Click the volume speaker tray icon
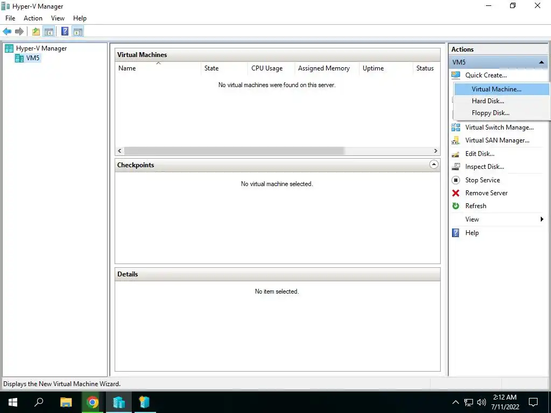Screen dimensions: 551x413 pos(482,402)
